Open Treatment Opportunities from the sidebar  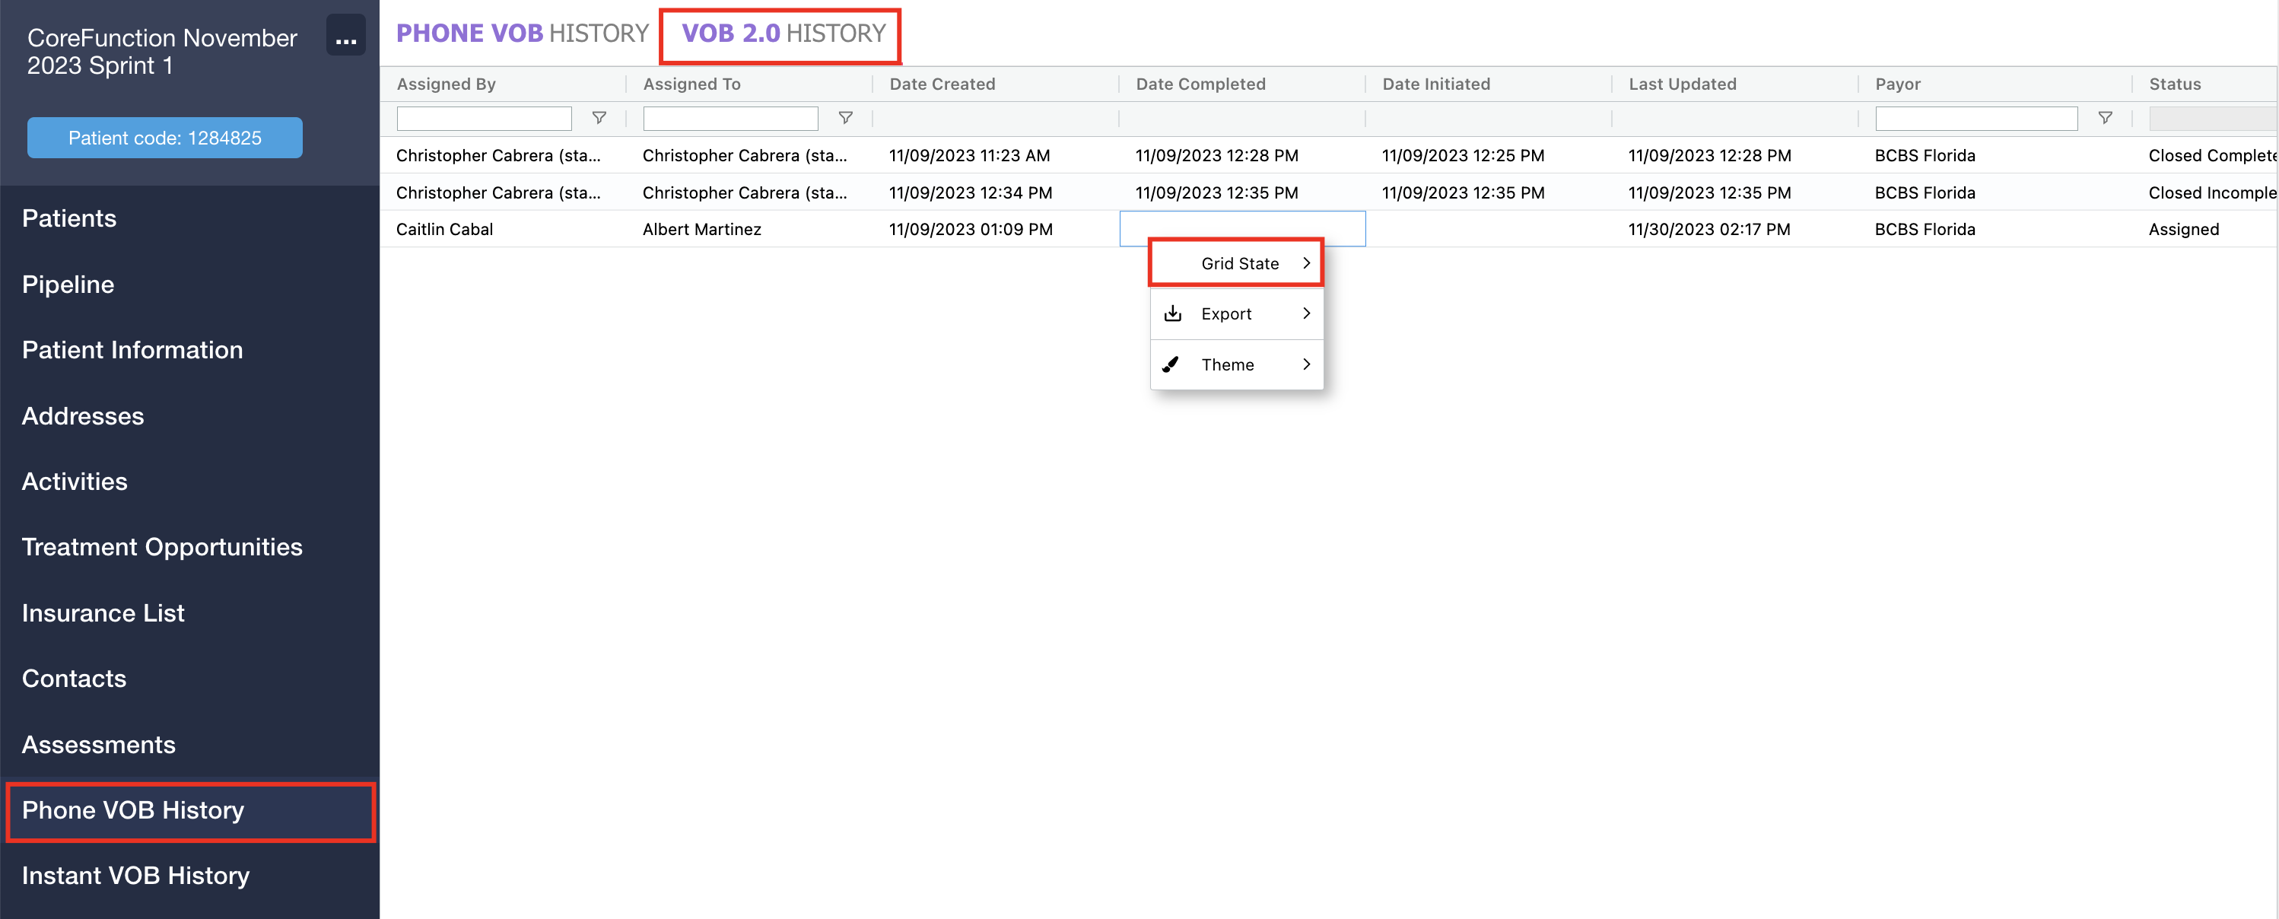pos(162,547)
